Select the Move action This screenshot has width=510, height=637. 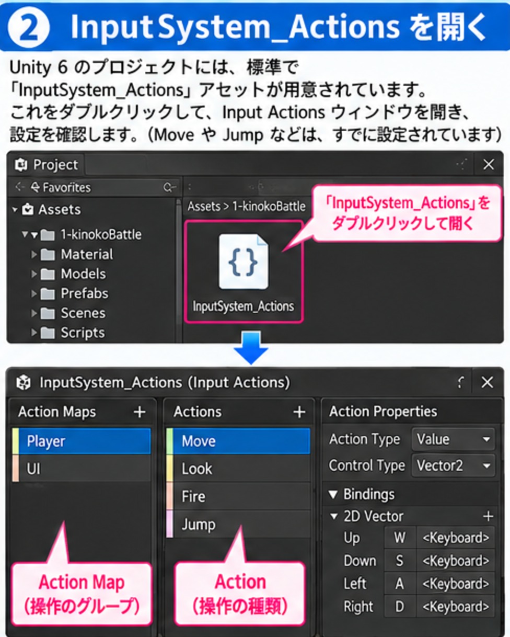click(x=238, y=441)
